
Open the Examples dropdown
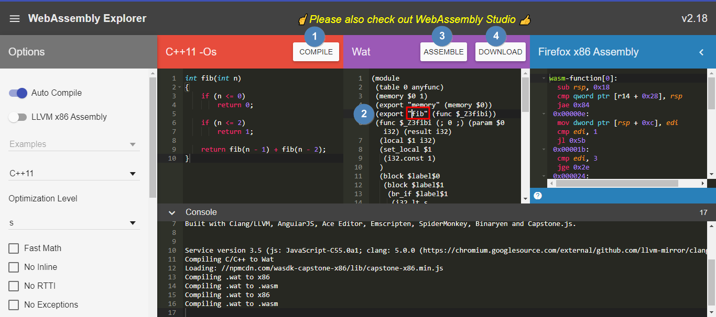coord(74,144)
